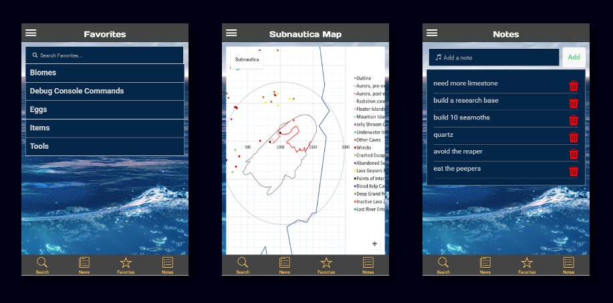
Task: Open hamburger menu in Notes screen
Action: tap(432, 33)
